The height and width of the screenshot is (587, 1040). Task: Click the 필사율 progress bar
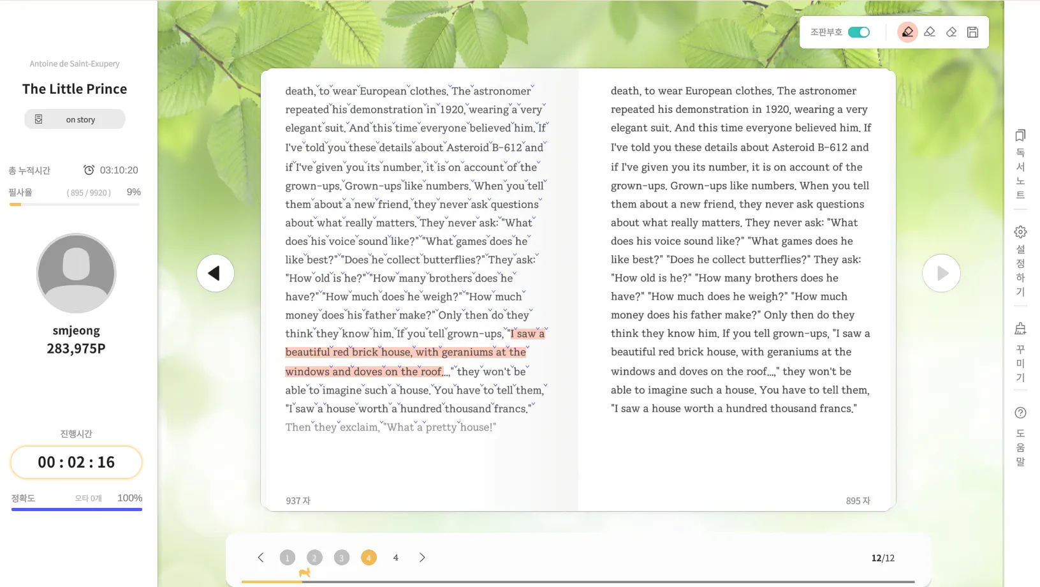click(x=75, y=204)
